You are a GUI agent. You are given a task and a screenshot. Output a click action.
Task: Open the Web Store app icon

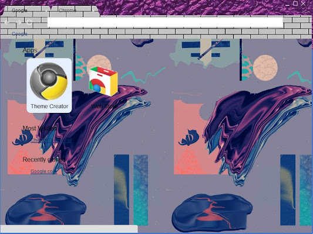pos(103,81)
